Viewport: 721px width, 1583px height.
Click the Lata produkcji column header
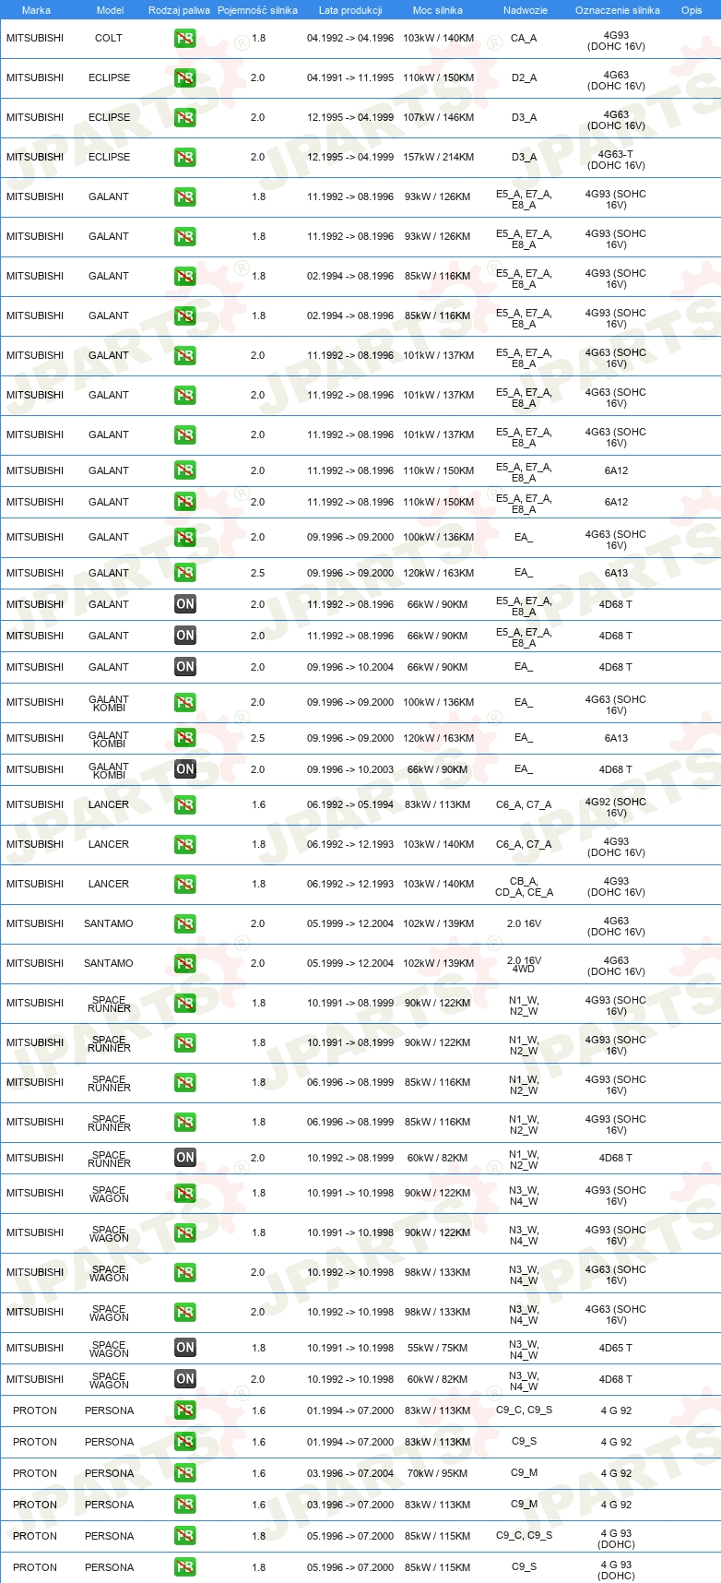(350, 10)
